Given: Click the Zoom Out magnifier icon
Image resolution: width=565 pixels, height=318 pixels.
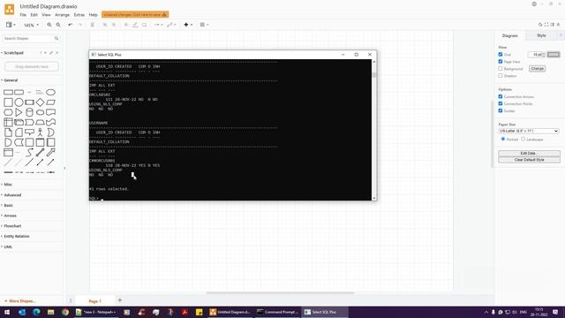Looking at the screenshot, I should (x=58, y=25).
